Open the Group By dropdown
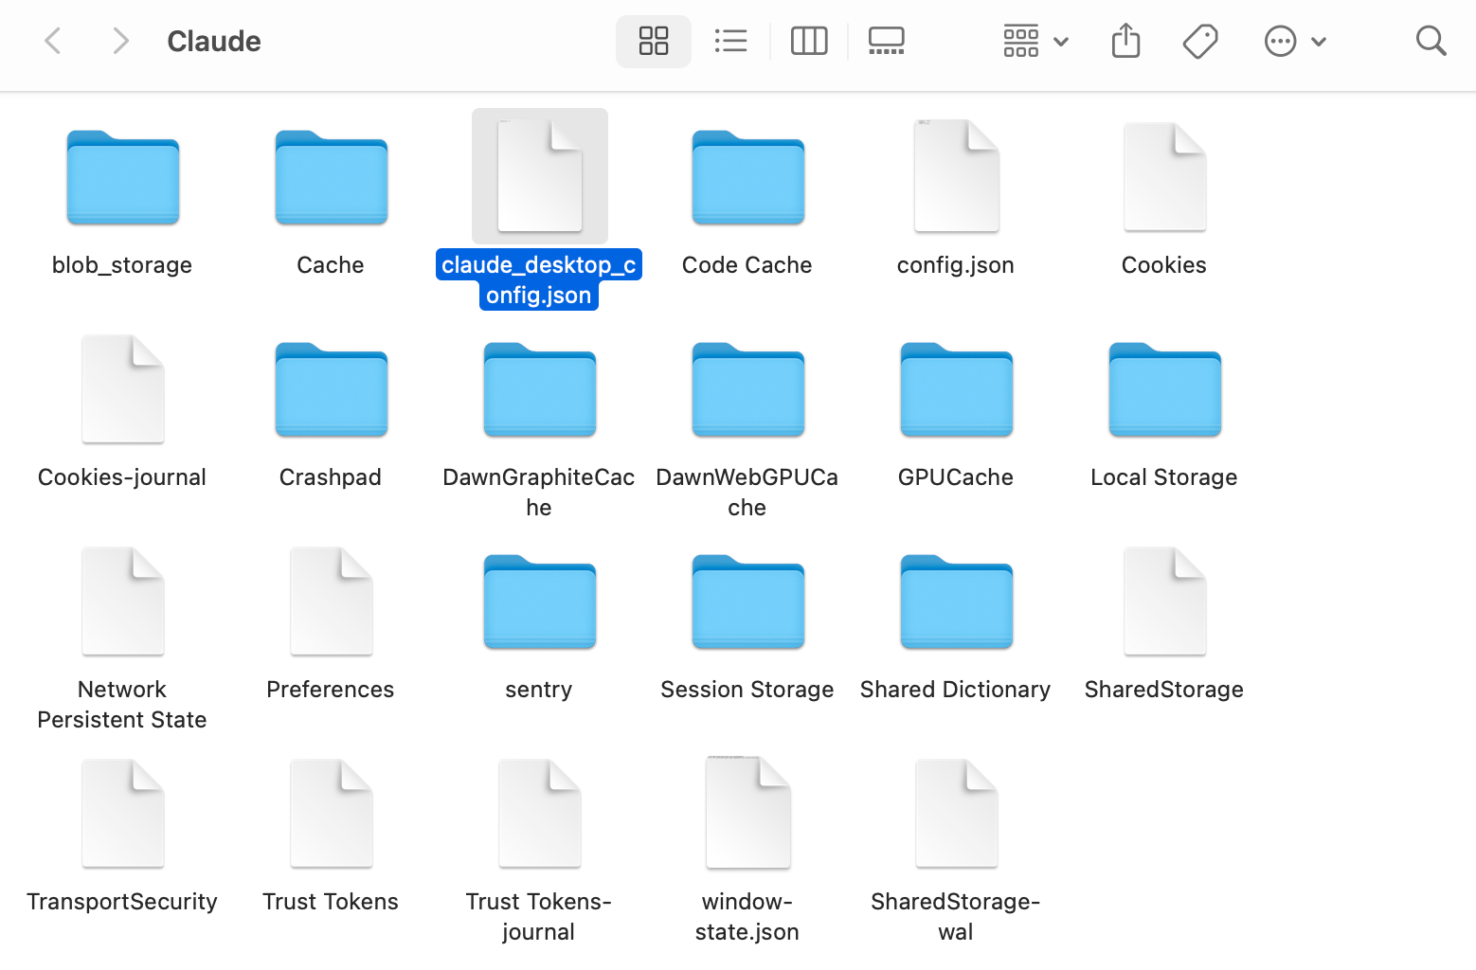Image resolution: width=1476 pixels, height=970 pixels. tap(1036, 41)
